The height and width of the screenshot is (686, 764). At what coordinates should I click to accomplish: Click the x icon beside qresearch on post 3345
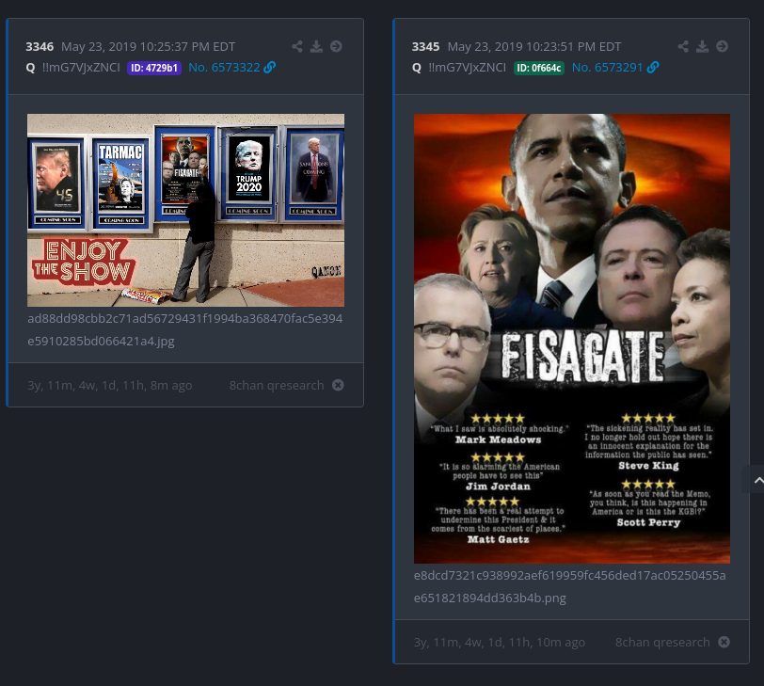(724, 642)
